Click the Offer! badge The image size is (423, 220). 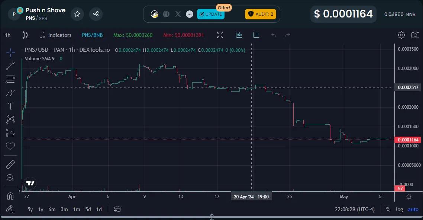pos(224,7)
